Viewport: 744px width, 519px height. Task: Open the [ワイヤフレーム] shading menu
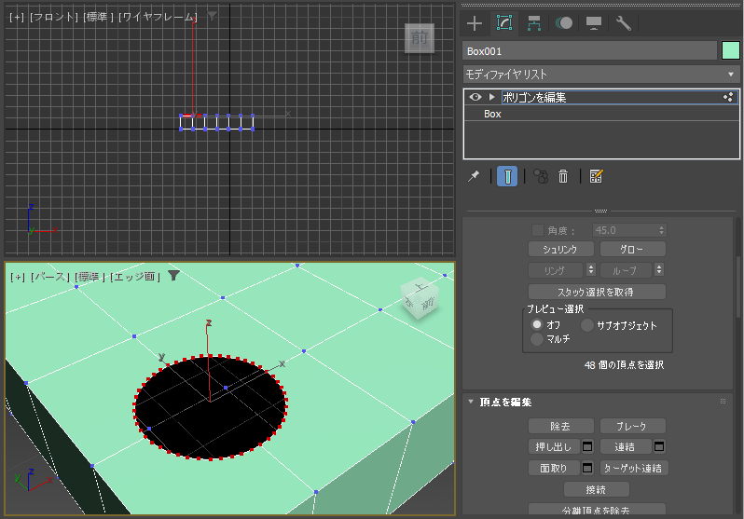tap(157, 17)
